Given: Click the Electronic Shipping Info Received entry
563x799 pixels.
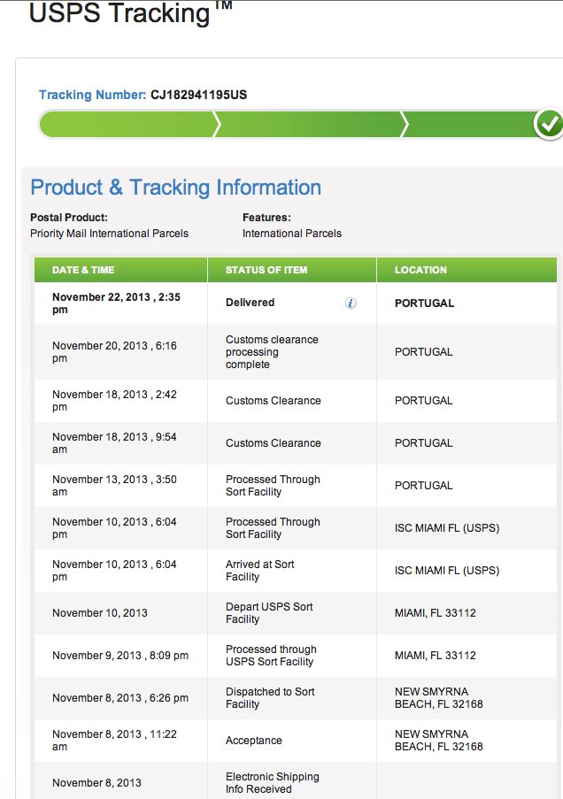Looking at the screenshot, I should (x=273, y=783).
